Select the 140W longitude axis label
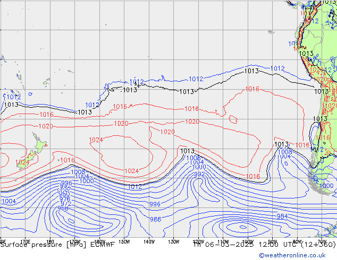 click(x=149, y=241)
